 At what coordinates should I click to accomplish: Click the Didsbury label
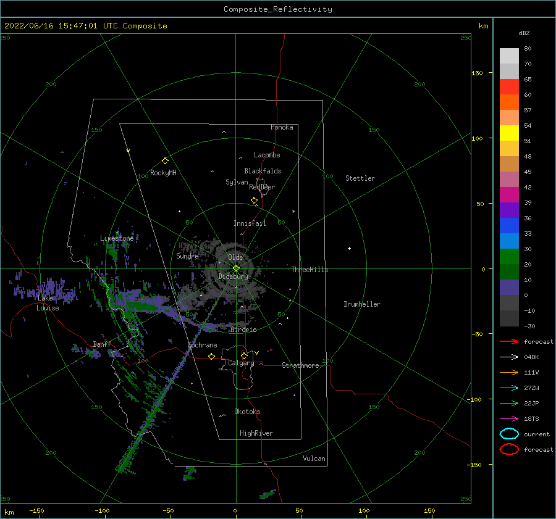point(234,276)
